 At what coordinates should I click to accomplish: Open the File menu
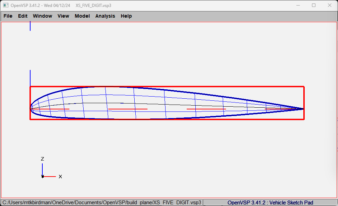pyautogui.click(x=8, y=16)
